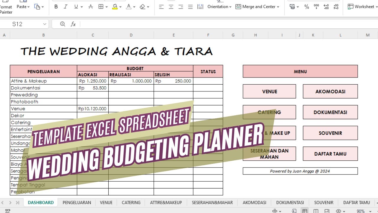
Task: Open the insert function fx button
Action: point(73,24)
